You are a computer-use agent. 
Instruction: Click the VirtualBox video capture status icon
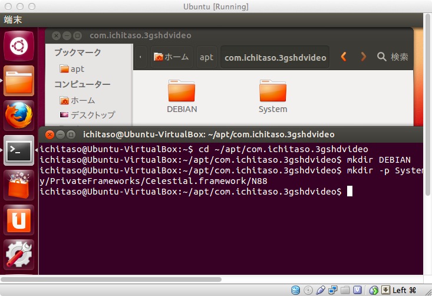pos(357,290)
